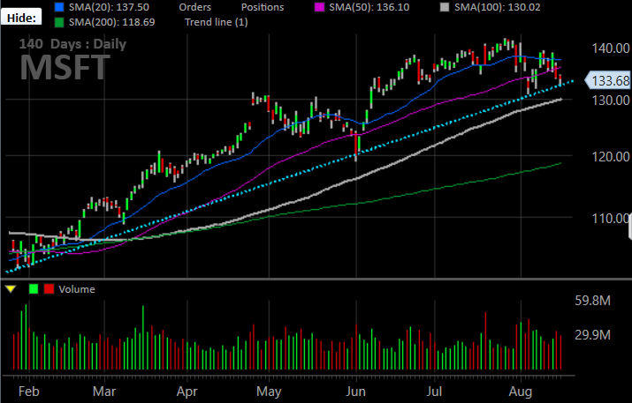Click the 120.00 price axis label
The width and height of the screenshot is (632, 403).
coord(611,156)
